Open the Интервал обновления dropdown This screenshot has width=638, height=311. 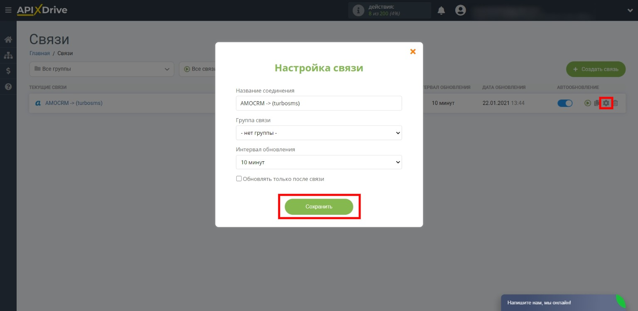319,162
